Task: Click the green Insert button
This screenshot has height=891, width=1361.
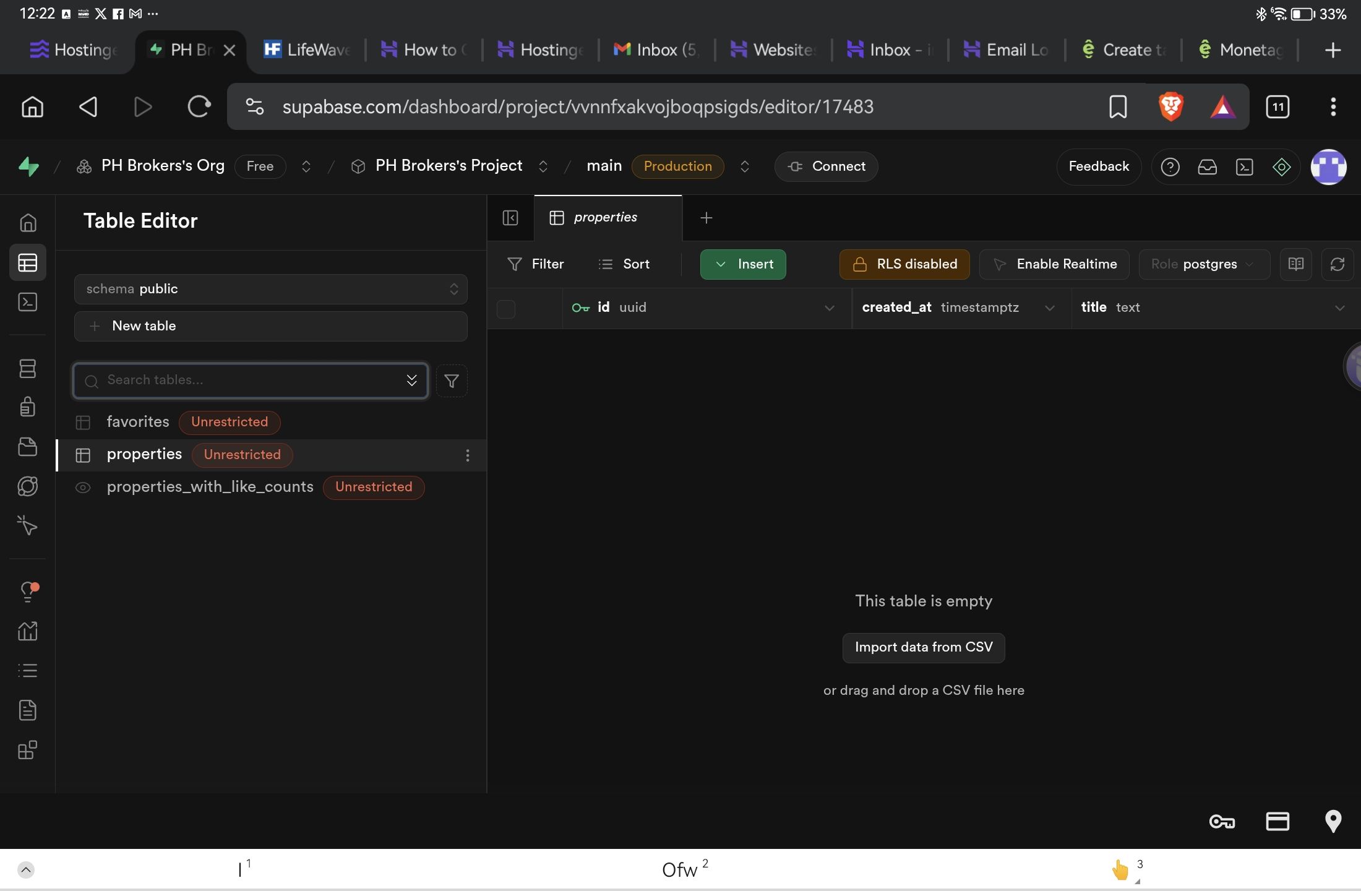Action: point(743,264)
